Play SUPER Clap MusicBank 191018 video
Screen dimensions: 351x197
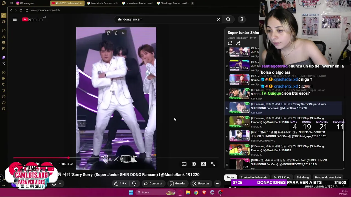tap(239, 150)
